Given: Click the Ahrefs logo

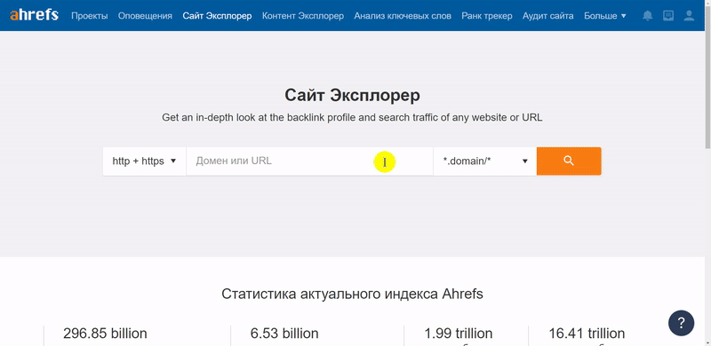Looking at the screenshot, I should pyautogui.click(x=34, y=15).
